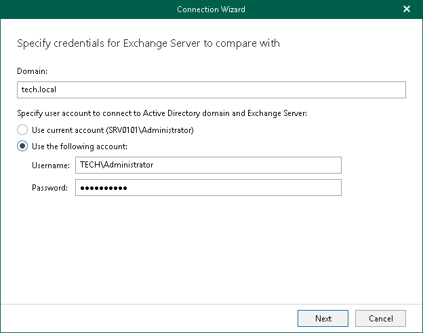Click the empty white area below the Password field
The image size is (423, 333).
pos(211,251)
